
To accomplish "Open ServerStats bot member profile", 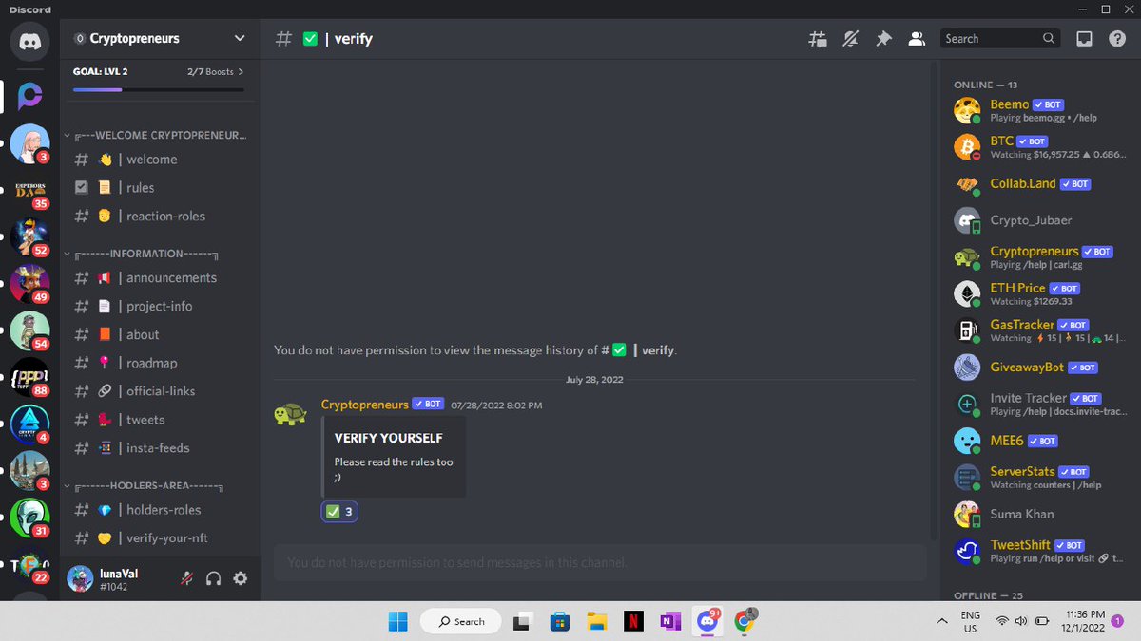I will pyautogui.click(x=1040, y=477).
